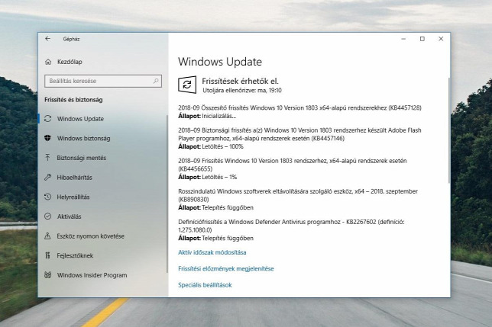Image resolution: width=492 pixels, height=327 pixels.
Task: Click Állapot: Inicializálás status text
Action: 207,116
